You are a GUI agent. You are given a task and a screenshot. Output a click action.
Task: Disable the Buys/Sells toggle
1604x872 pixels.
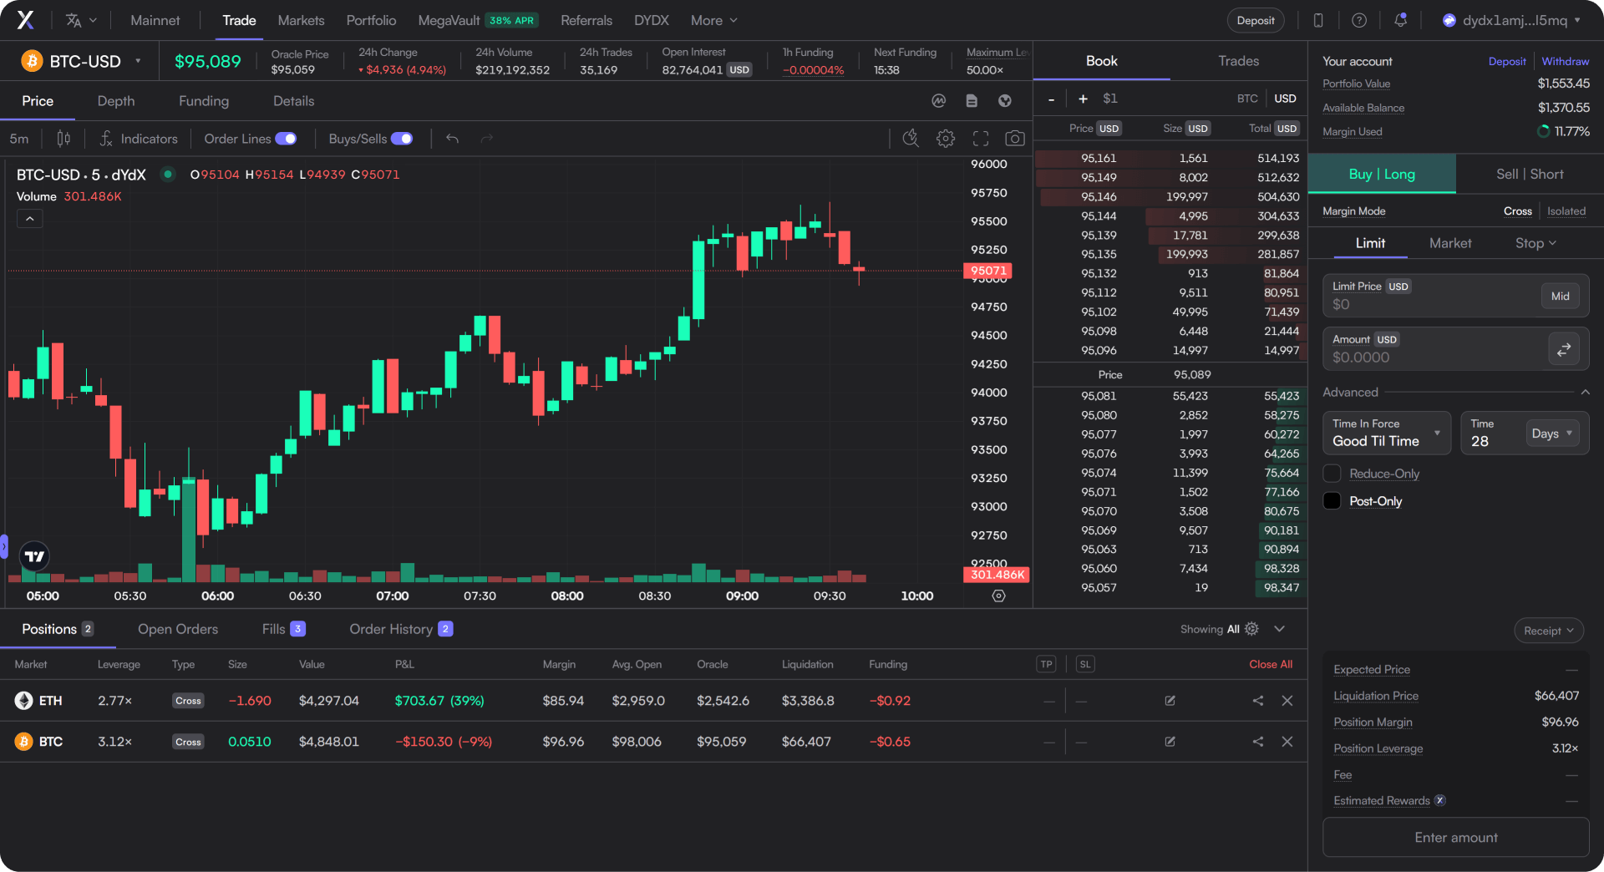pyautogui.click(x=402, y=139)
